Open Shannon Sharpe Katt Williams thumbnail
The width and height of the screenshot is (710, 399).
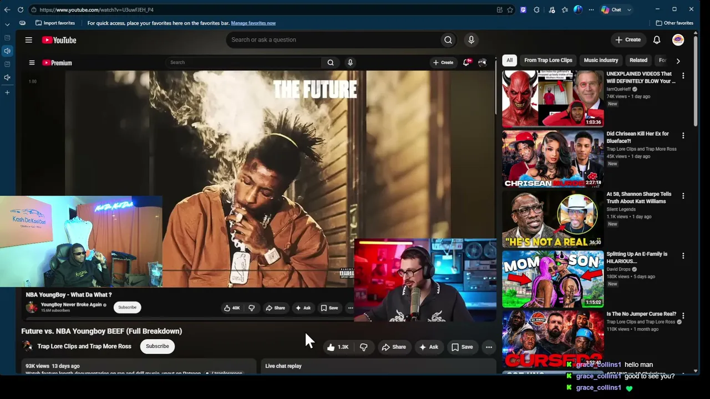(x=552, y=219)
